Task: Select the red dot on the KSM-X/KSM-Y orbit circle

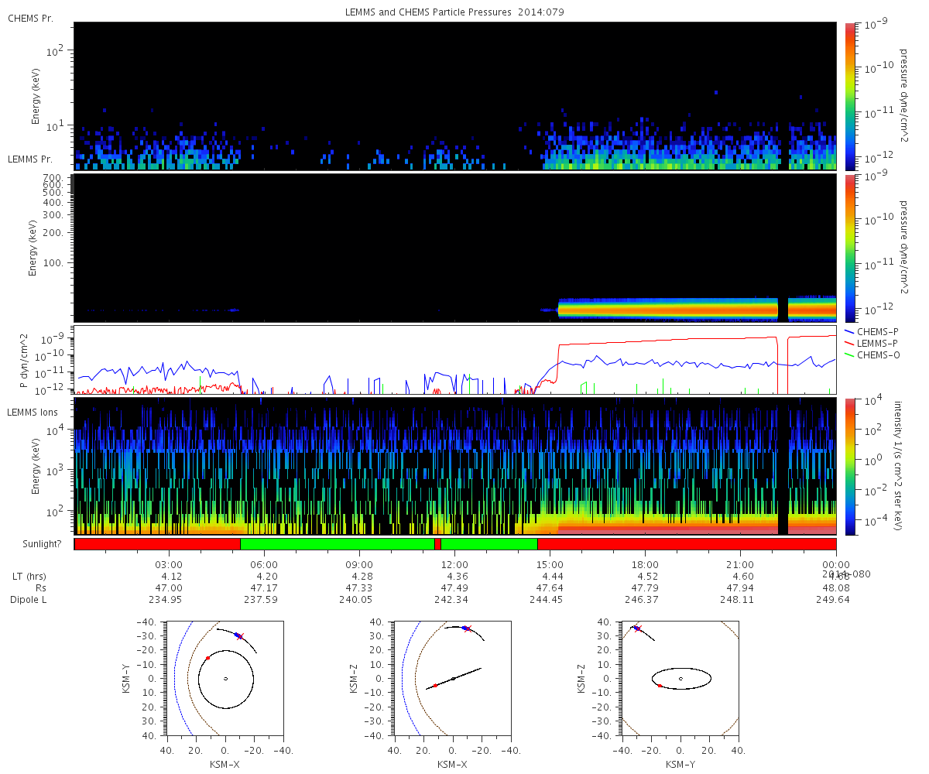Action: 207,658
